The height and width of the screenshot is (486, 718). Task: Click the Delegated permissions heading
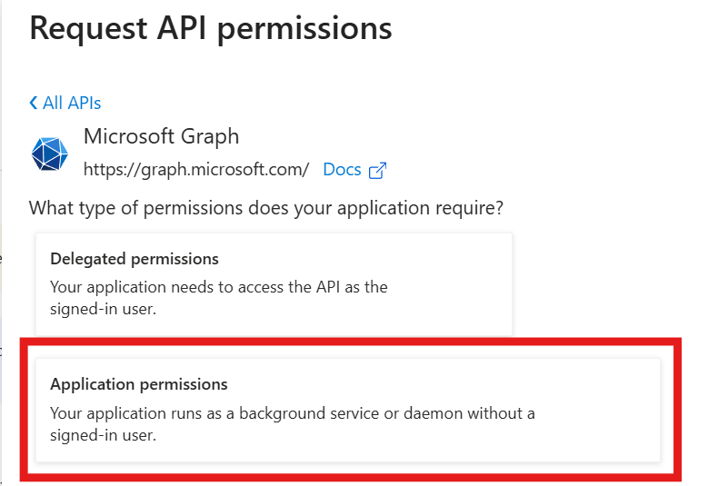click(135, 260)
